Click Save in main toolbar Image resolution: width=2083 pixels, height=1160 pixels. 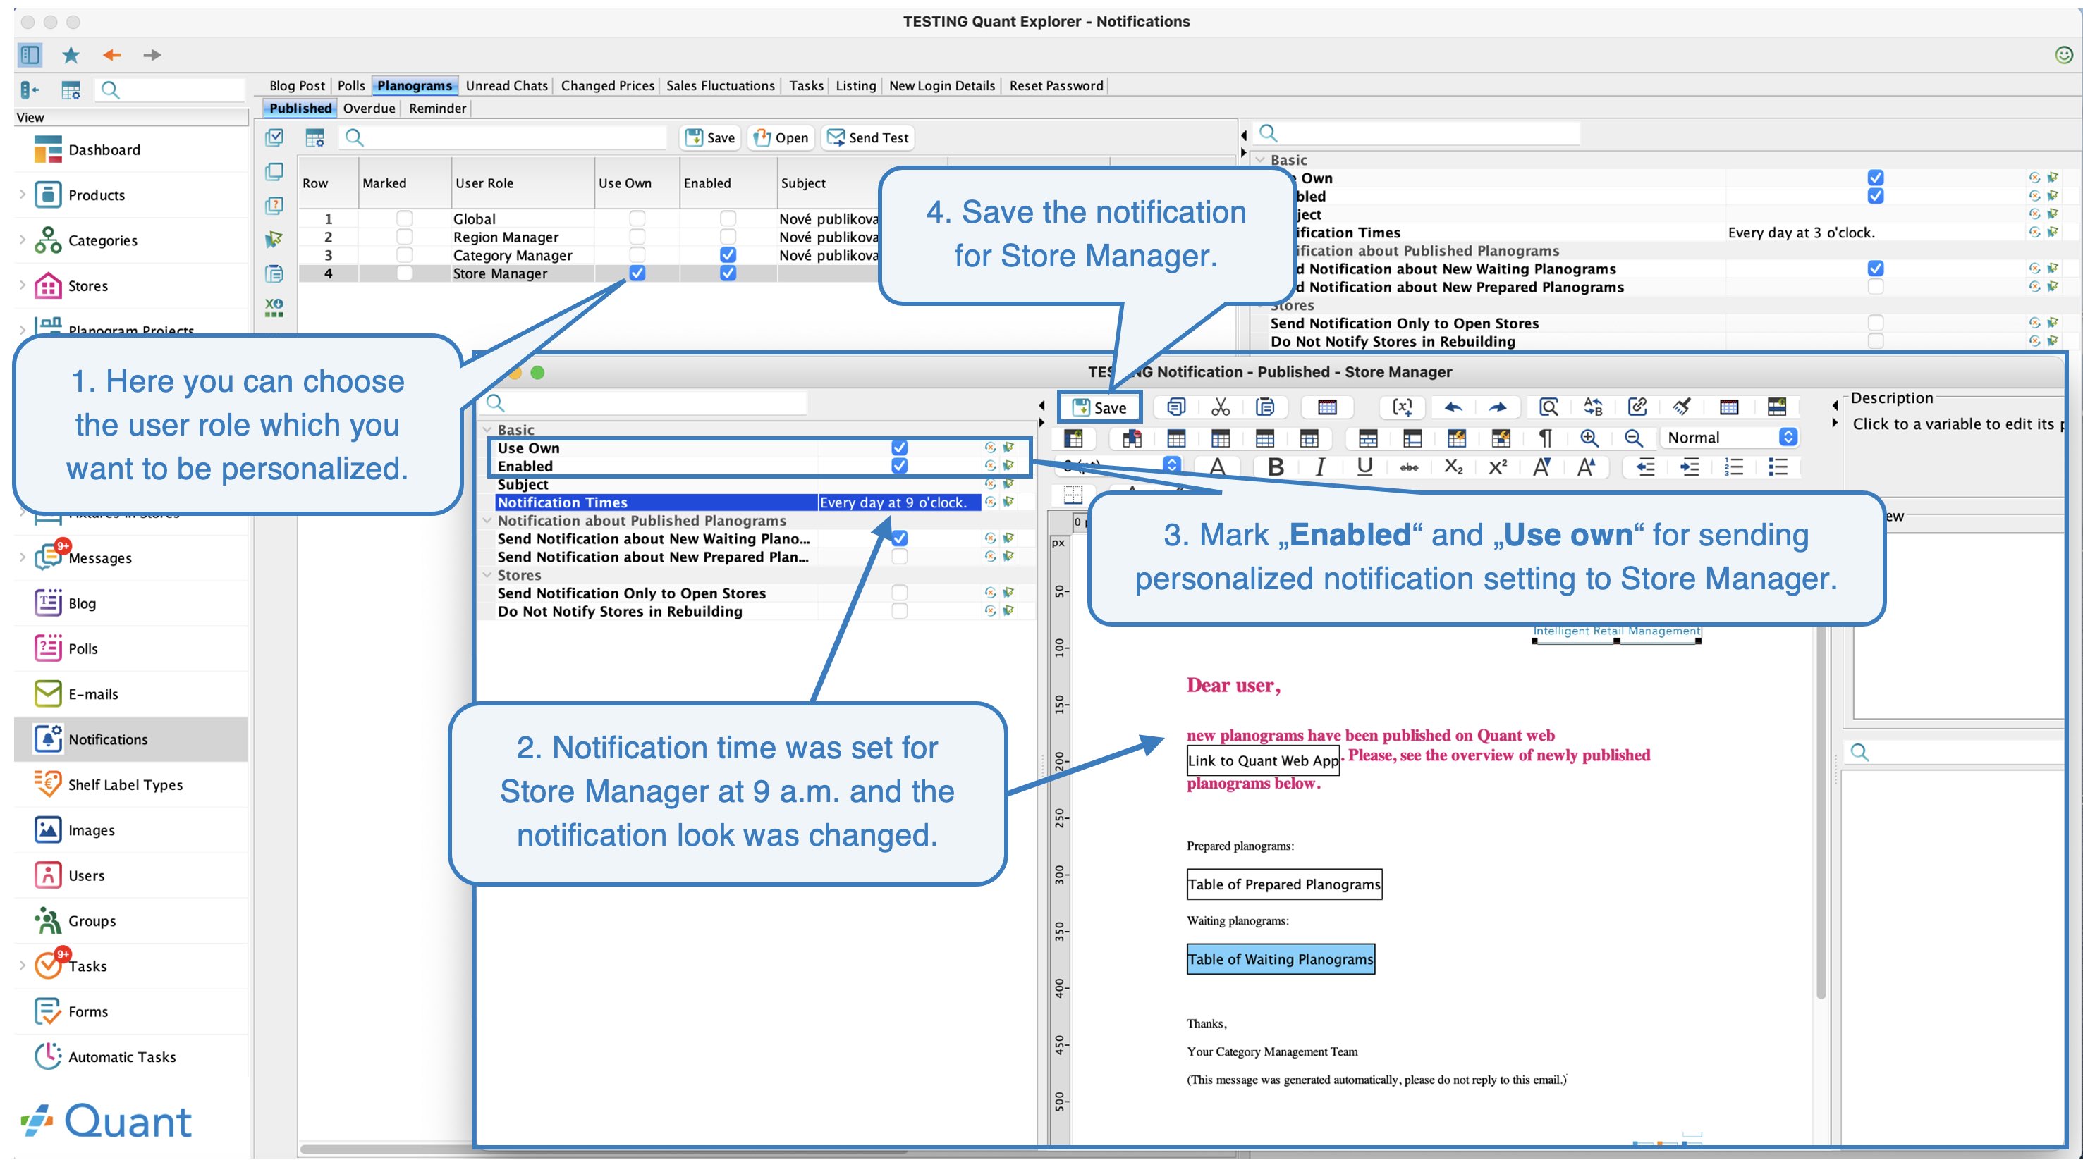pos(711,137)
